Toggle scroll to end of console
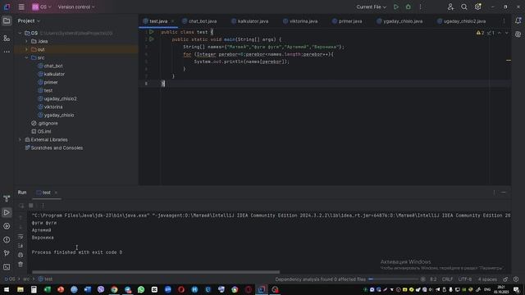The width and height of the screenshot is (525, 295). (x=21, y=246)
